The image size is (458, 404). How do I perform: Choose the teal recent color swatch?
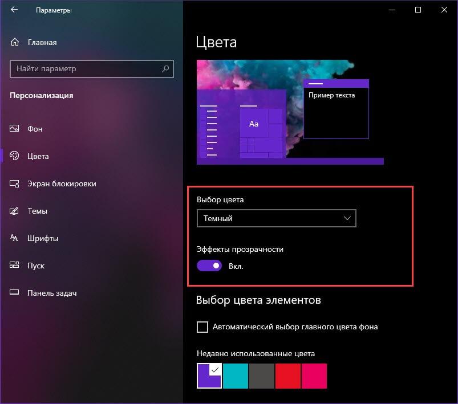(x=236, y=376)
